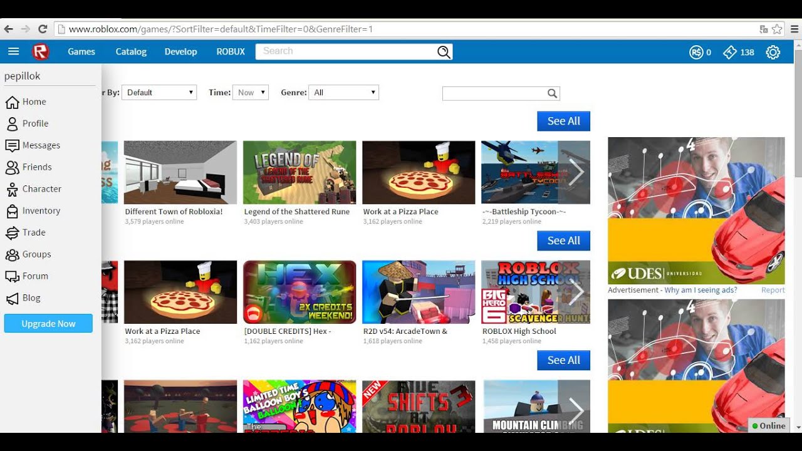The height and width of the screenshot is (451, 802).
Task: Open the Balloon Boy game thumbnail
Action: pyautogui.click(x=299, y=407)
